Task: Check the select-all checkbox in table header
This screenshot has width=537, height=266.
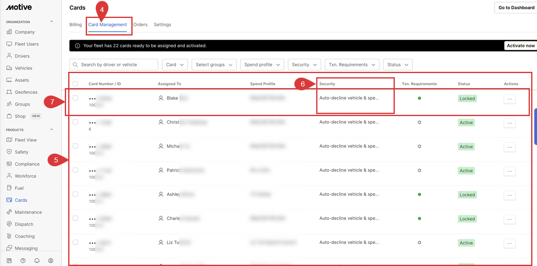Action: [x=75, y=84]
